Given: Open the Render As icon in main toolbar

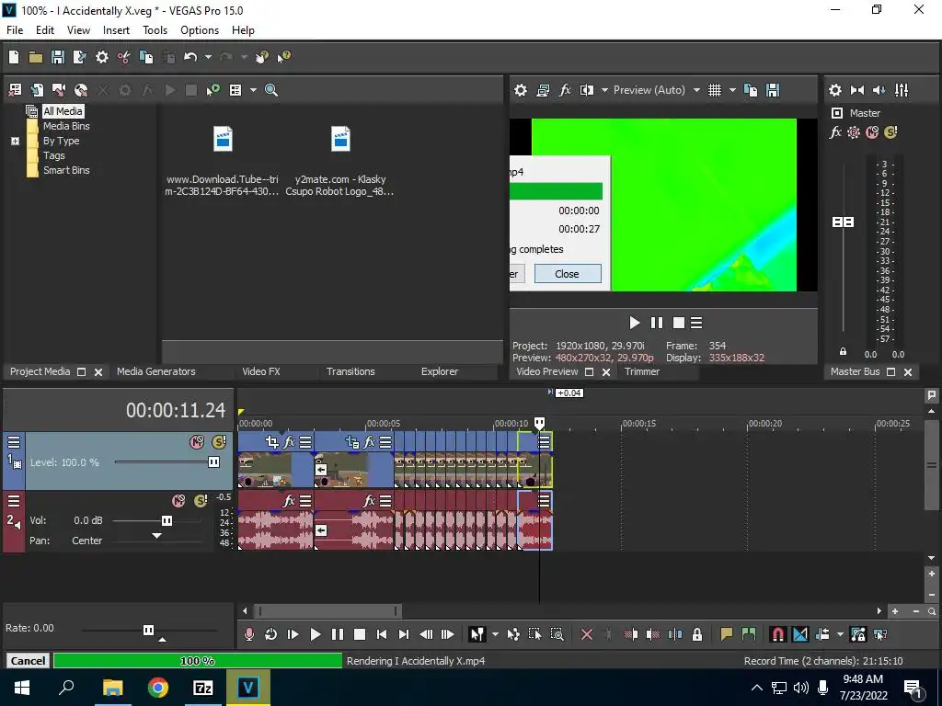Looking at the screenshot, I should pos(79,57).
